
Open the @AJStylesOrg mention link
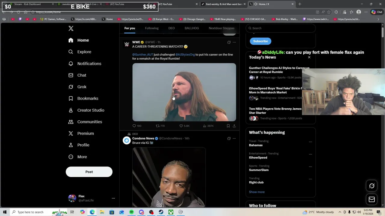pyautogui.click(x=185, y=55)
